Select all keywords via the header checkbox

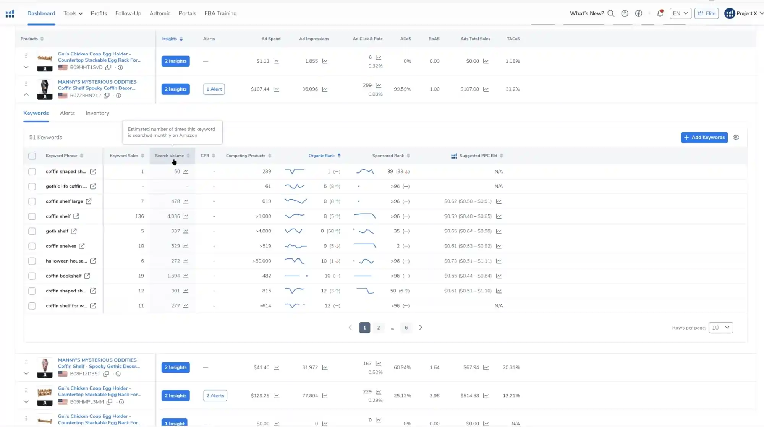pyautogui.click(x=32, y=156)
